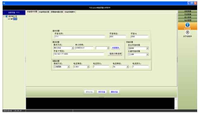Click the log panel vertical scrollbar

click(x=176, y=103)
